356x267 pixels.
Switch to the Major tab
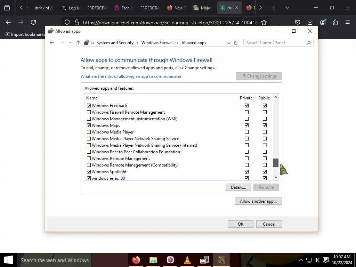203,8
